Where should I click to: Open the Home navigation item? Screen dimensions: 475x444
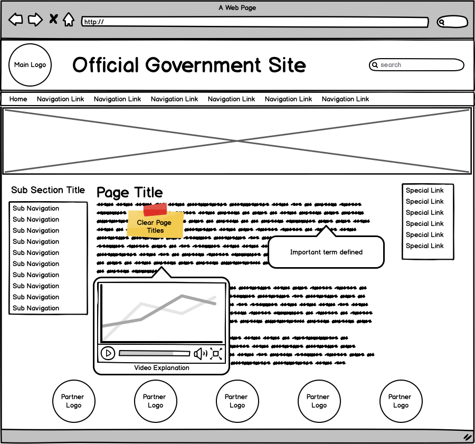(18, 99)
